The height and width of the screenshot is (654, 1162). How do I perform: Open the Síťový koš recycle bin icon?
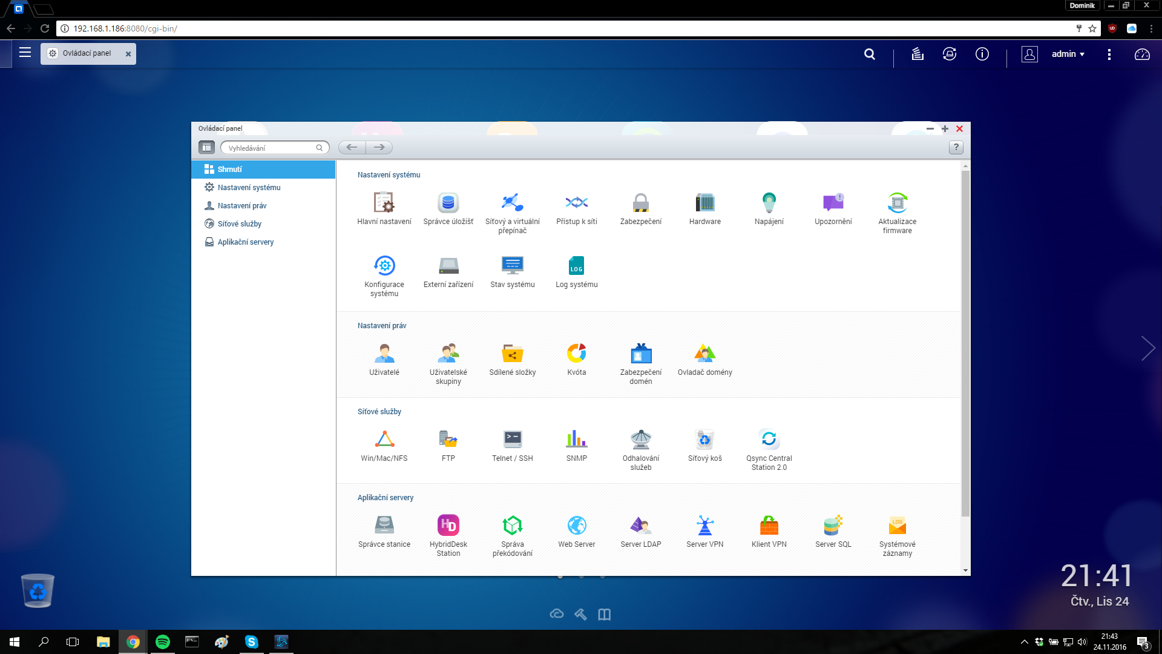pyautogui.click(x=704, y=440)
